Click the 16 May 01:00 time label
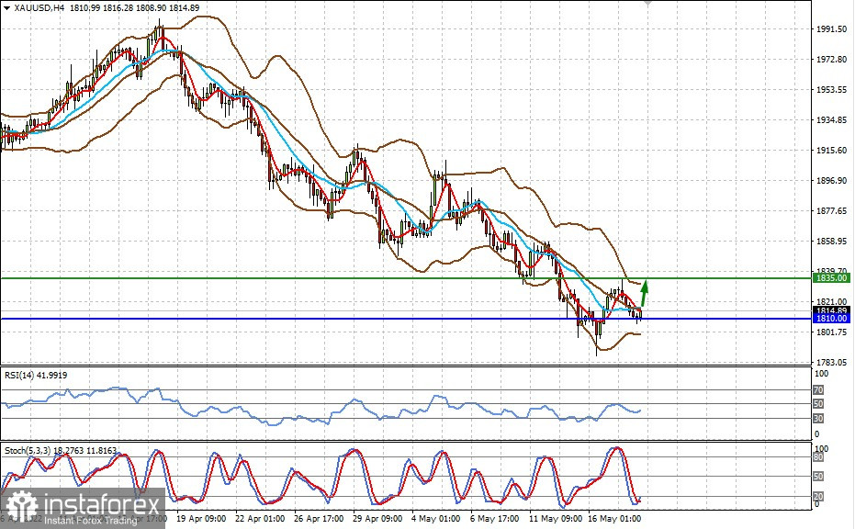 point(614,519)
